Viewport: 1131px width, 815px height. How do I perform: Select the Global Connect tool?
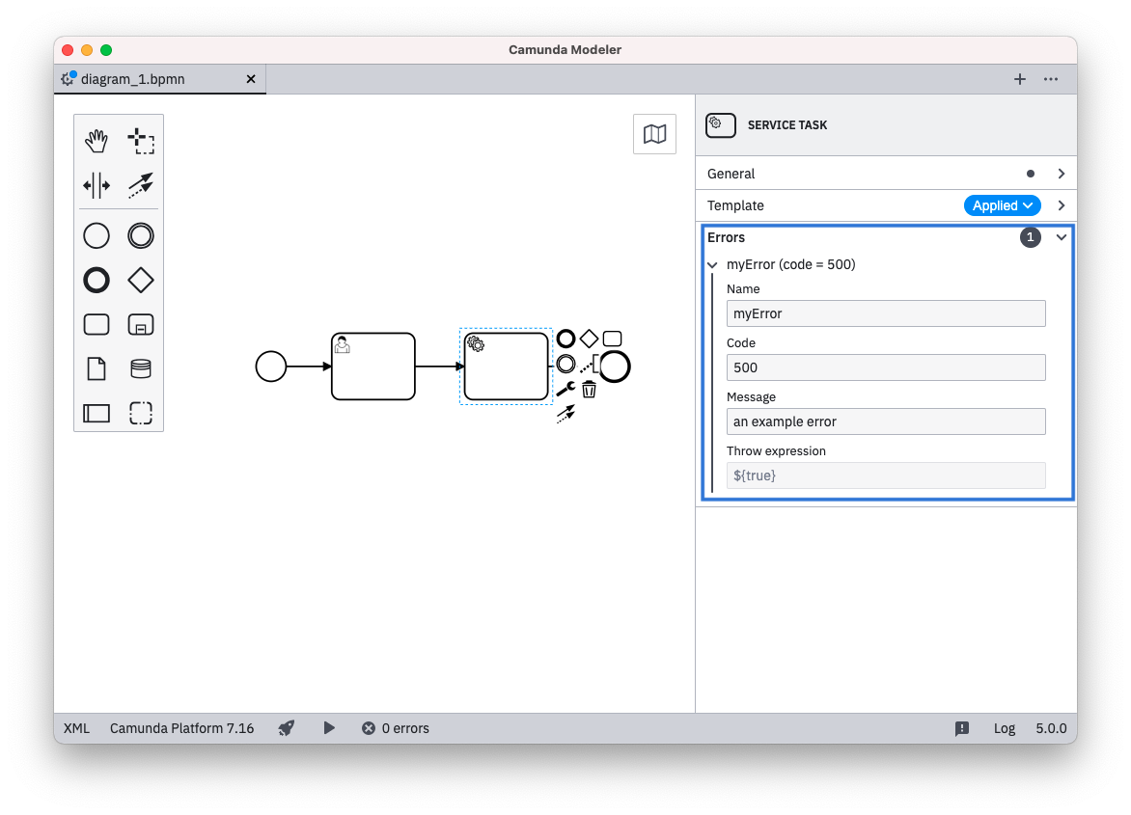point(141,185)
